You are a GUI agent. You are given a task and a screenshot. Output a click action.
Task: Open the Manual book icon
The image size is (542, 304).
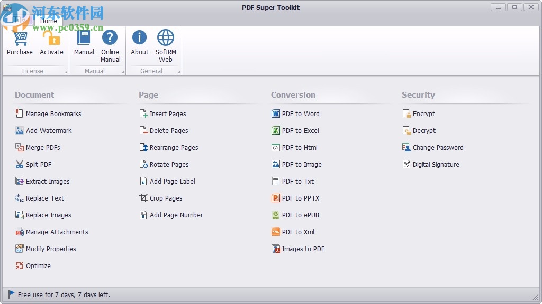[x=84, y=38]
